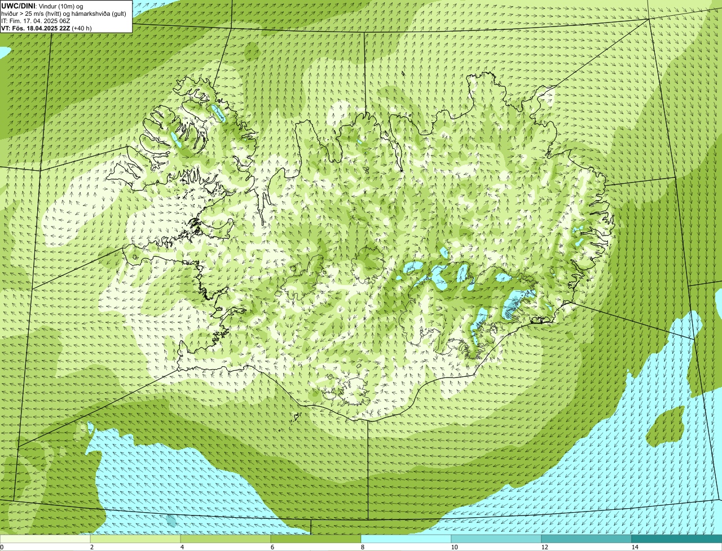The width and height of the screenshot is (722, 551).
Task: Click the "(+40 h)" forecast offset text
Action: tap(82, 28)
